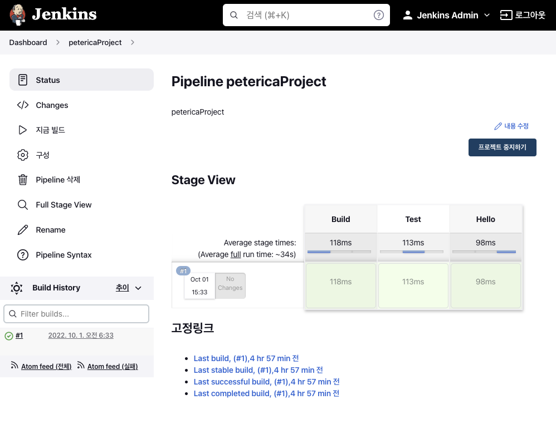Viewport: 556px width, 424px height.
Task: Click the logout arrow icon
Action: pyautogui.click(x=506, y=15)
